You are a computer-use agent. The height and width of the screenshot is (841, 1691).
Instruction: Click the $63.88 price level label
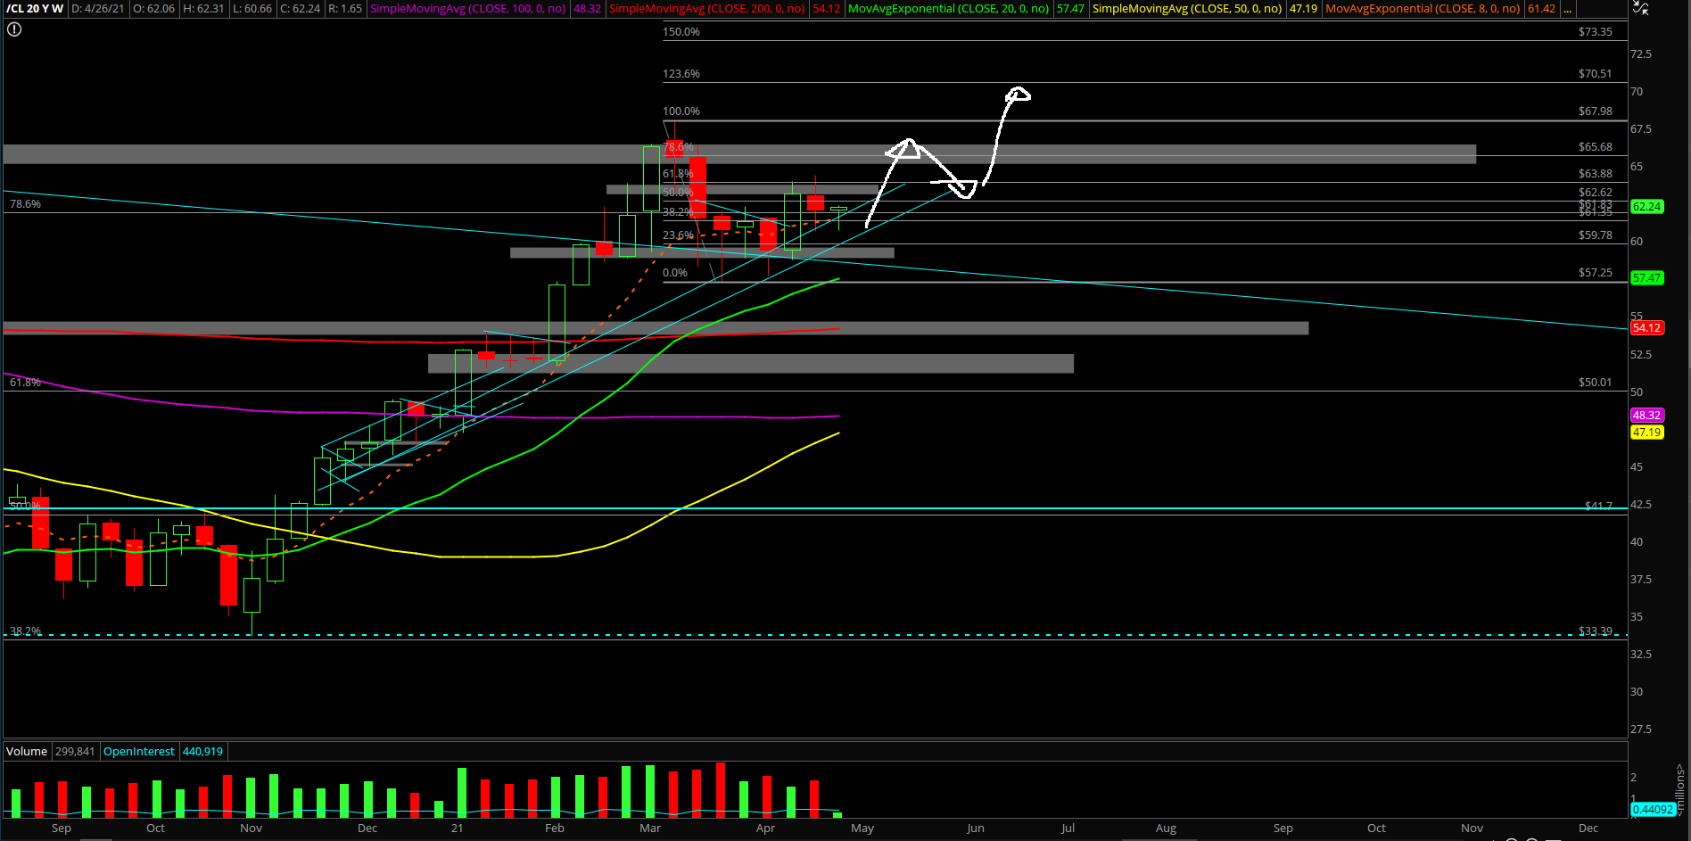coord(1596,173)
